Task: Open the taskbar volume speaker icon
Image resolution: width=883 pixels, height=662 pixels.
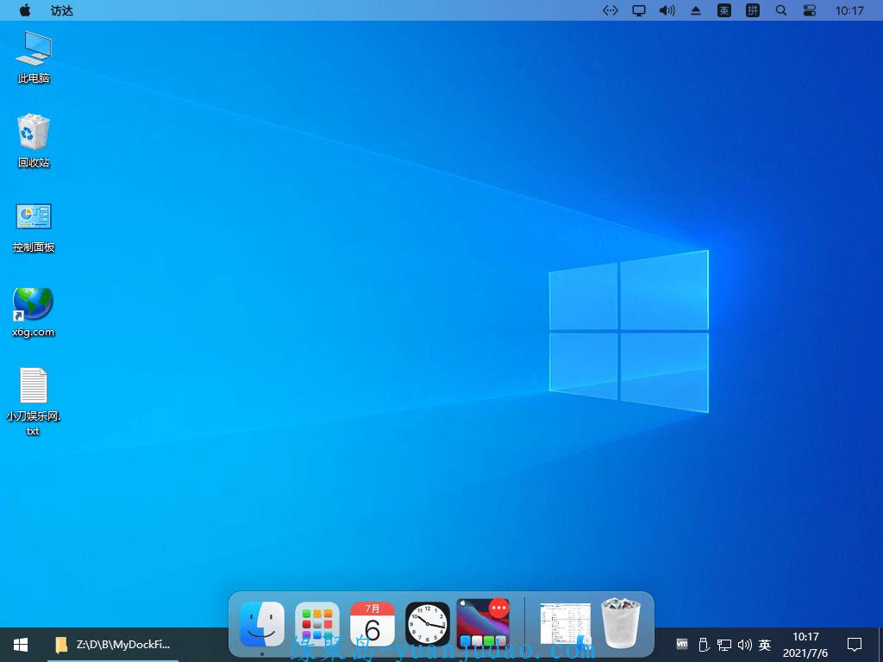Action: pos(744,645)
